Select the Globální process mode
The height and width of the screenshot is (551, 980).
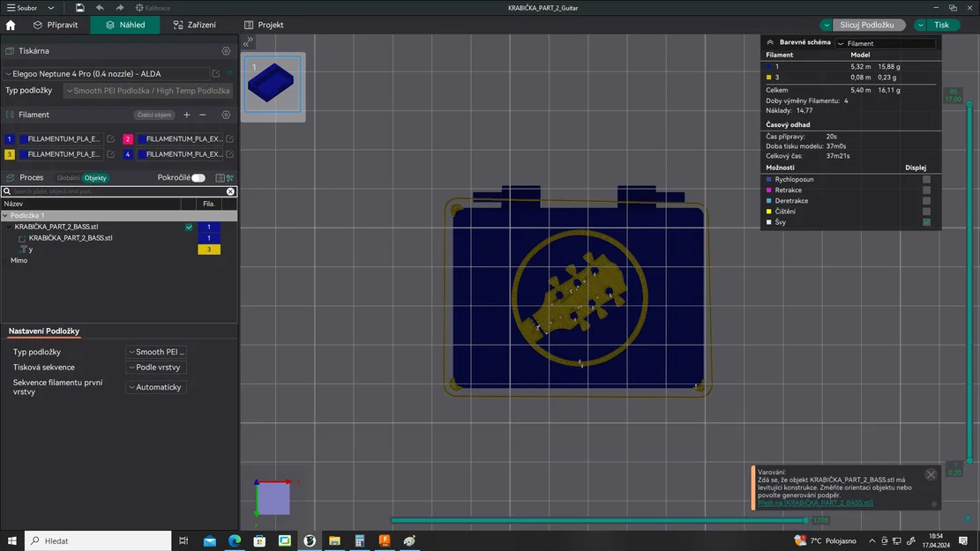pyautogui.click(x=68, y=178)
